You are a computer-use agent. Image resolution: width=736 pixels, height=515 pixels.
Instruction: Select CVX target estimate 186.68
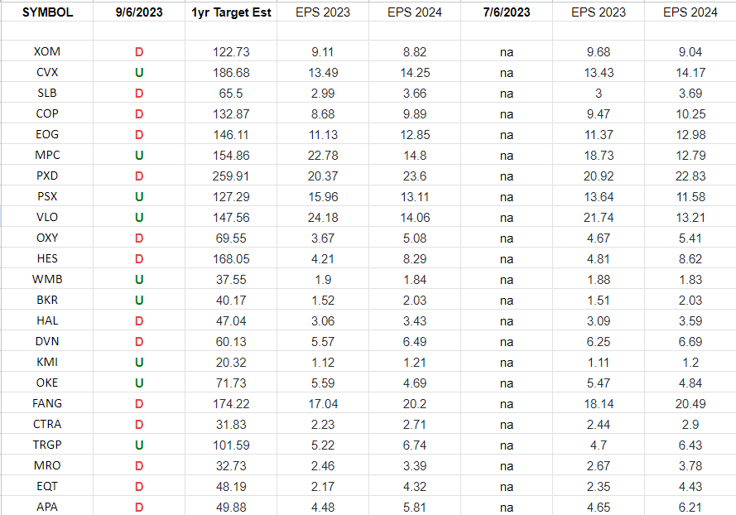click(231, 72)
